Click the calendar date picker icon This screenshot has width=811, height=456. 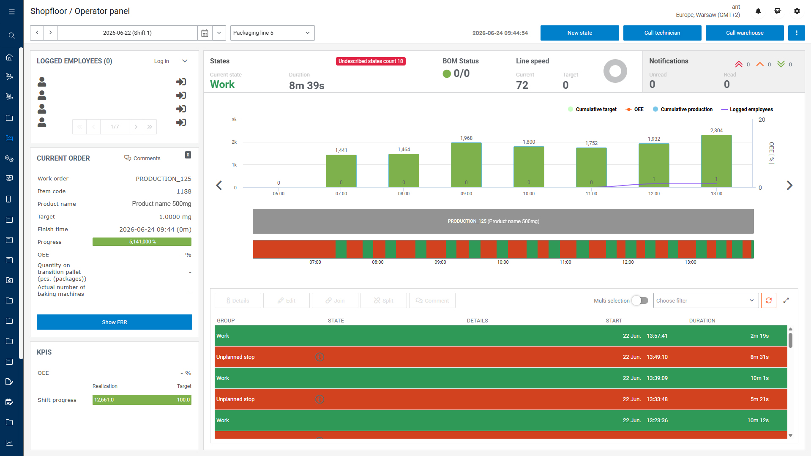click(x=205, y=33)
